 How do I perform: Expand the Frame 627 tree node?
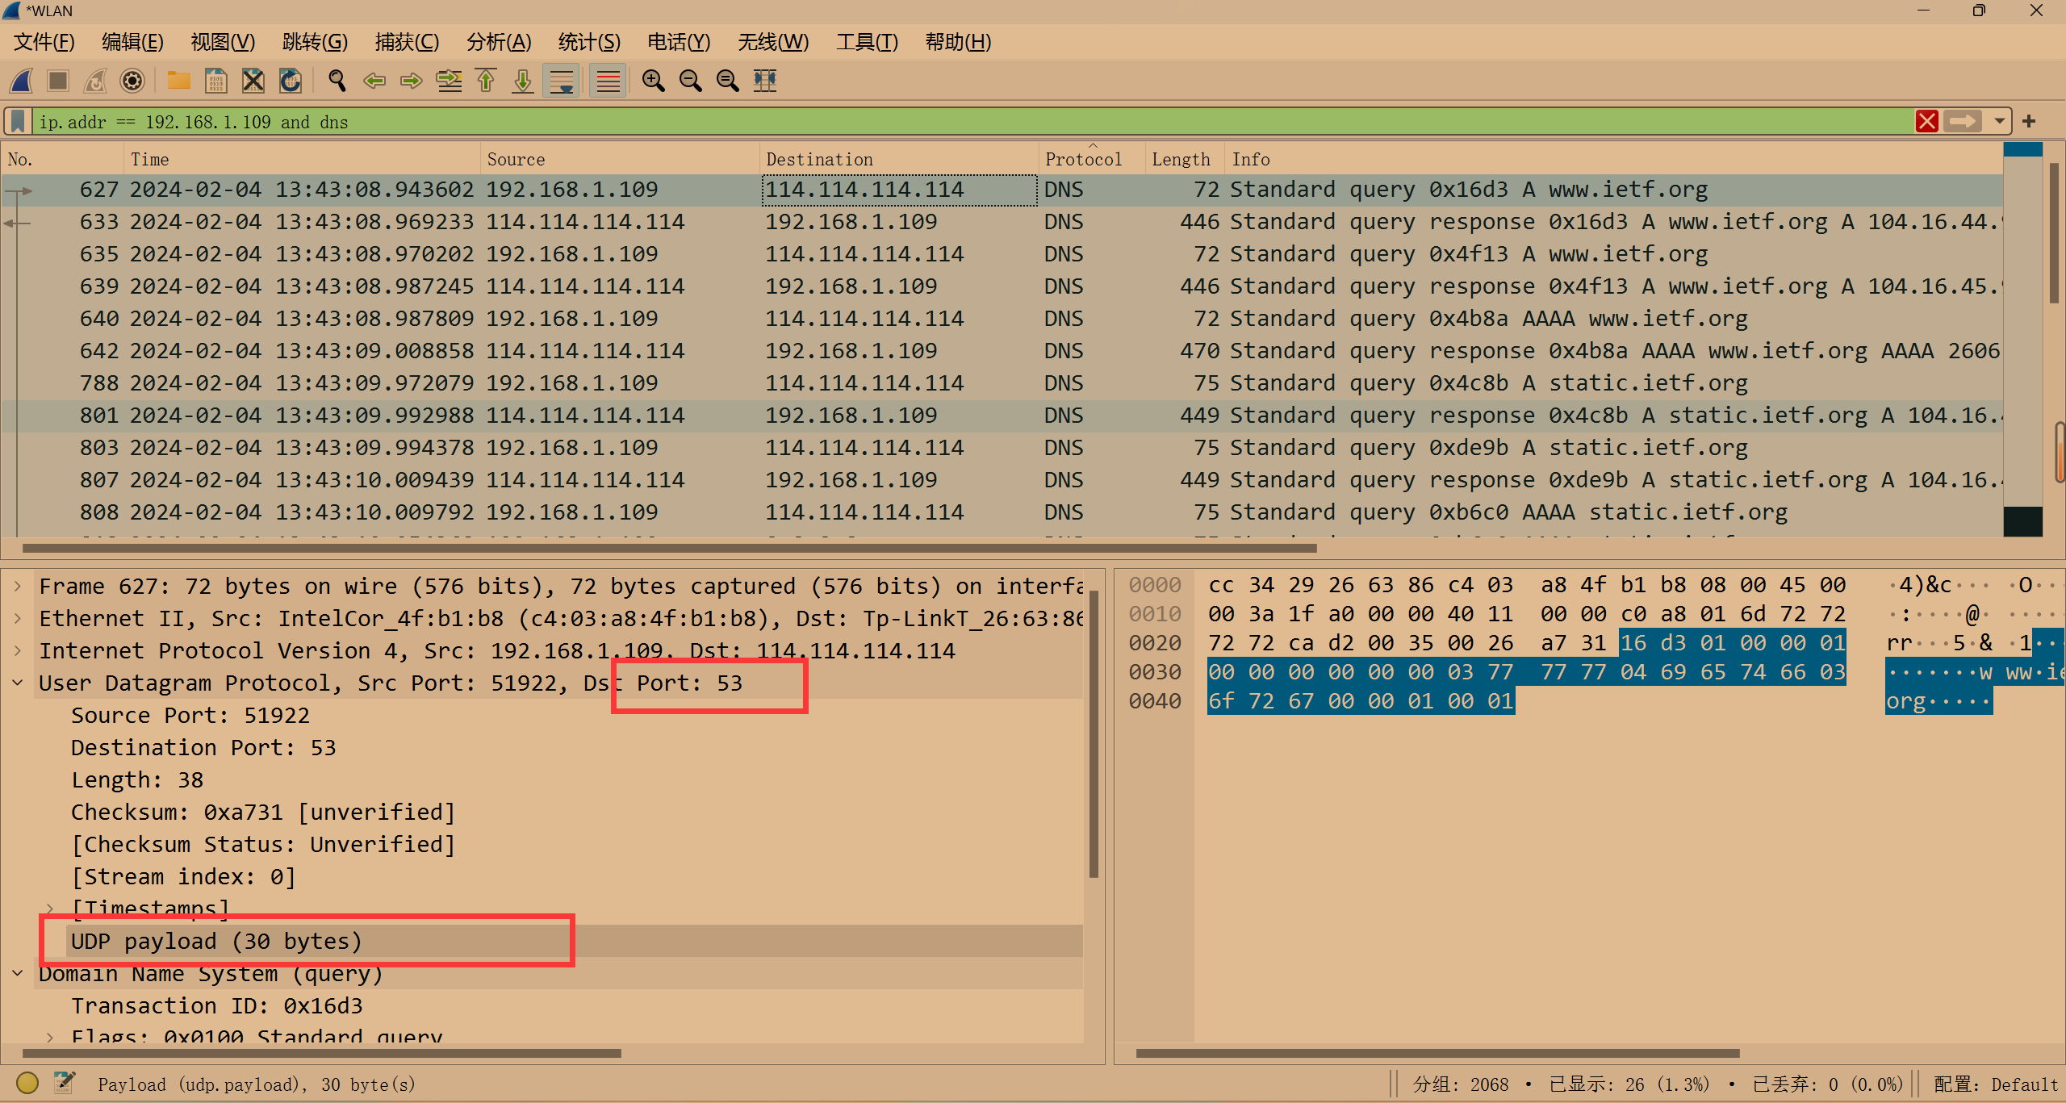coord(18,586)
